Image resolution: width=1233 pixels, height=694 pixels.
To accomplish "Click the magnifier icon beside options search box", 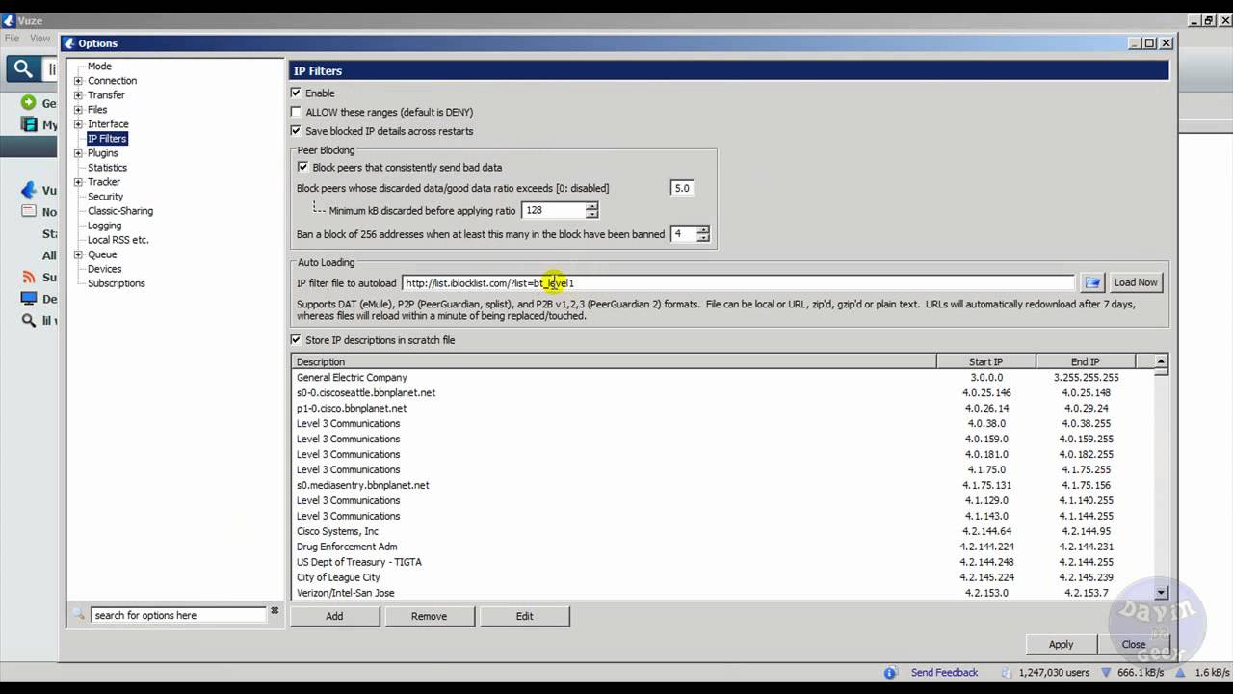I will coord(79,614).
